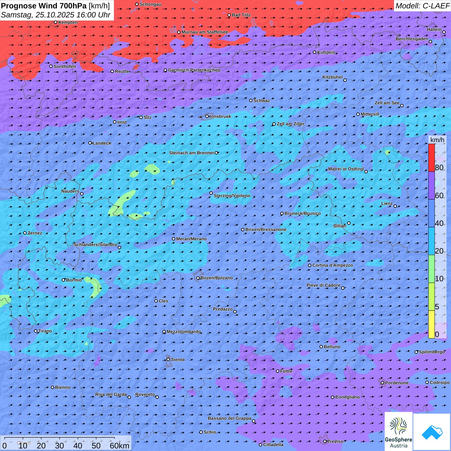Click the 'Kempten' label

click(68, 22)
